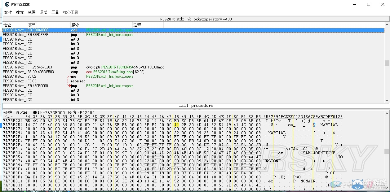Select the repe ret row with bytes F3 C3
Screen dimensions: 390x192
193,81
